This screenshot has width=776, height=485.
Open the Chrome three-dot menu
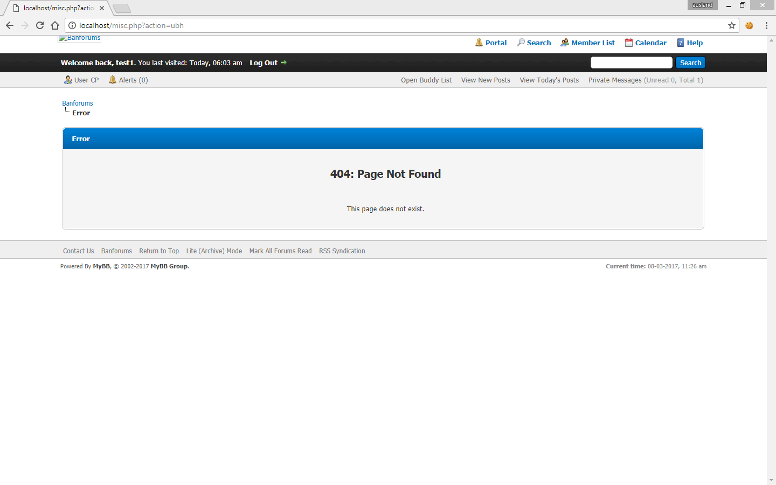tap(766, 25)
